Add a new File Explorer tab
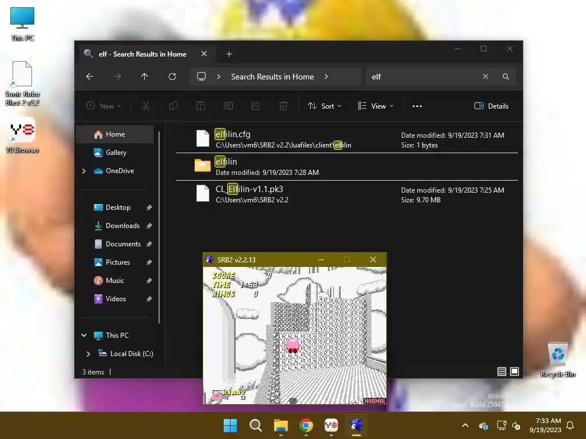The width and height of the screenshot is (586, 439). (229, 54)
